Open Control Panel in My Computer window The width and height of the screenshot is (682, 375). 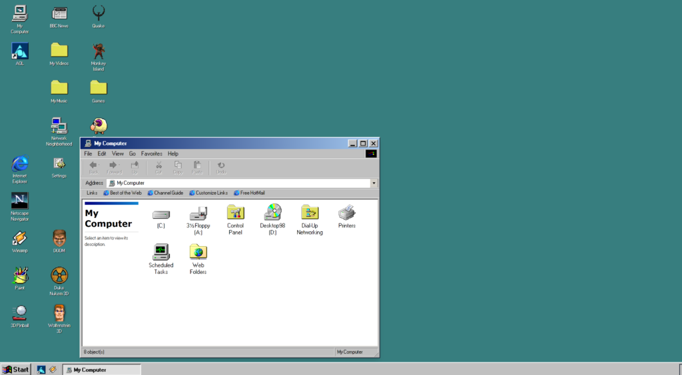click(235, 218)
